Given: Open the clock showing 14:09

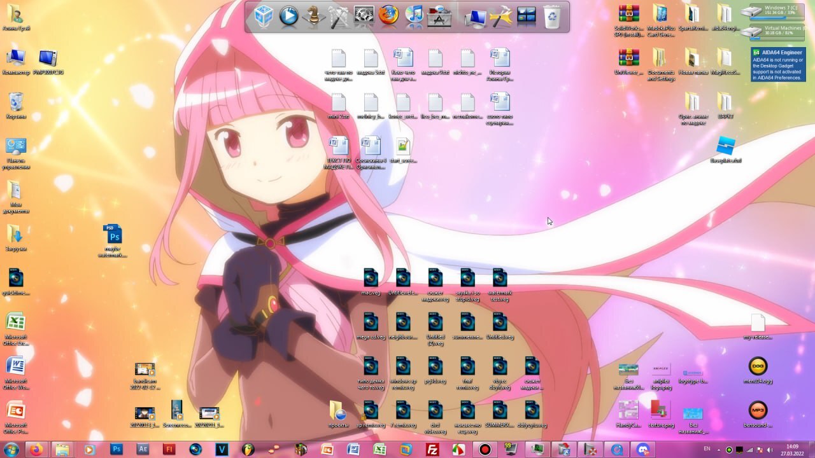Looking at the screenshot, I should [792, 450].
